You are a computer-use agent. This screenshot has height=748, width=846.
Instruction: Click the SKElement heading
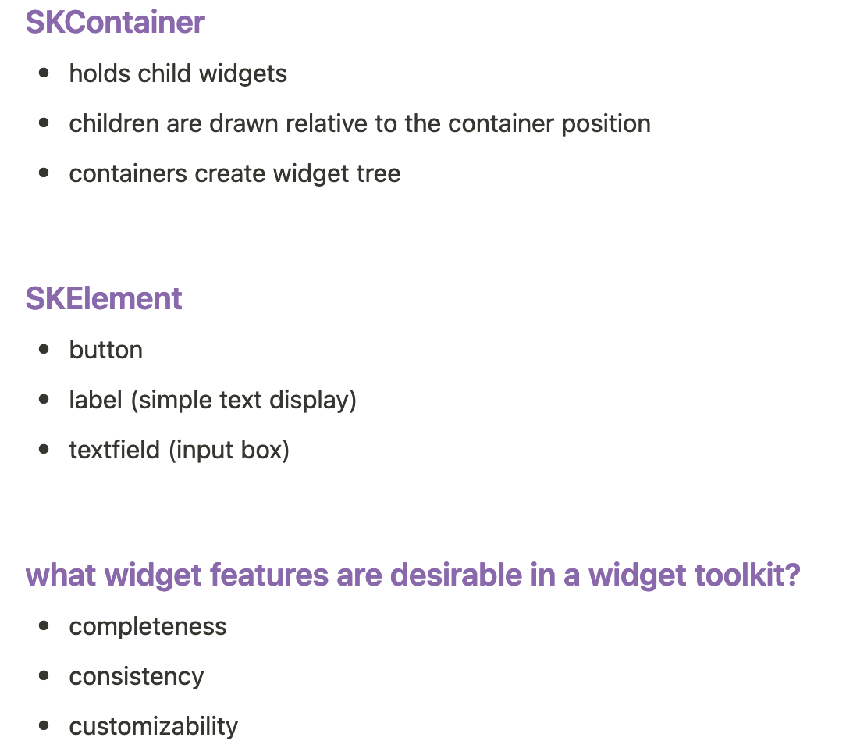(104, 298)
